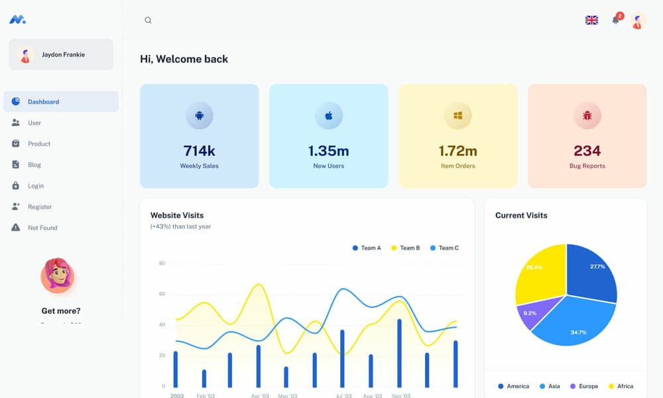Viewport: 663px width, 398px height.
Task: Click the Android icon on Weekly Sales card
Action: click(x=199, y=115)
